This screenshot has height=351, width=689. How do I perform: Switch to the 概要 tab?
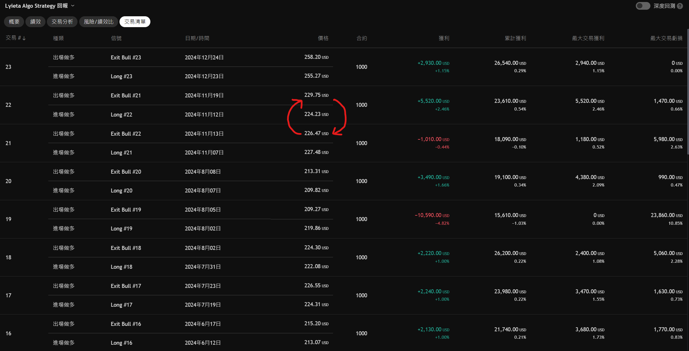point(14,22)
